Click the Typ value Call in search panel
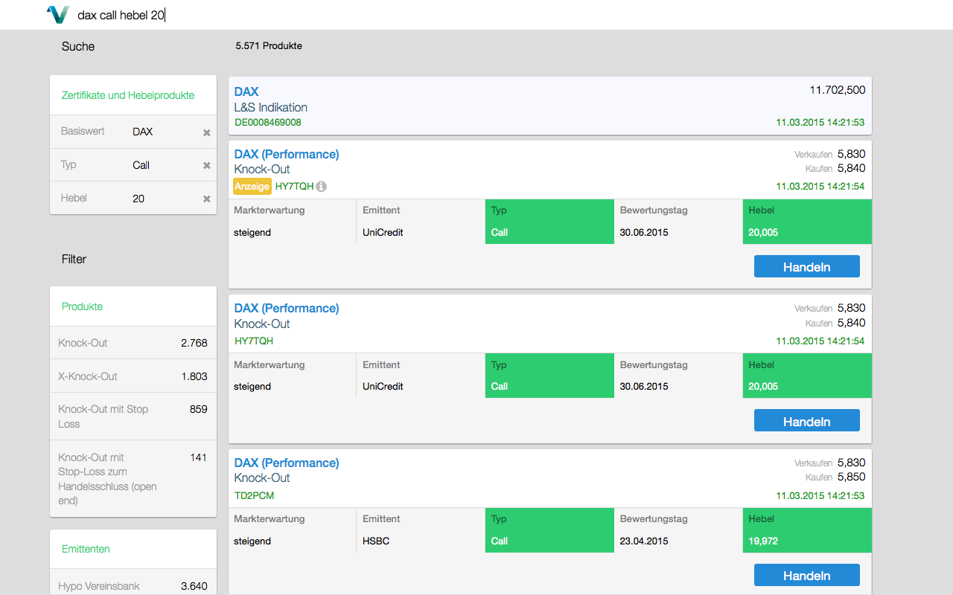Screen dimensions: 953x595 [x=141, y=165]
